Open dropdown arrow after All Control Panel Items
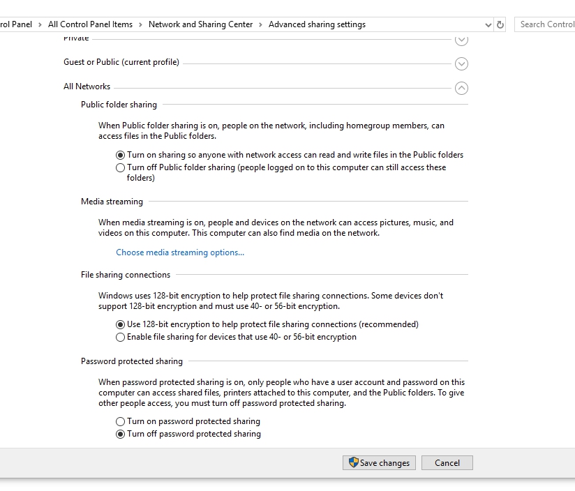Viewport: 575px width, 491px height. point(140,25)
